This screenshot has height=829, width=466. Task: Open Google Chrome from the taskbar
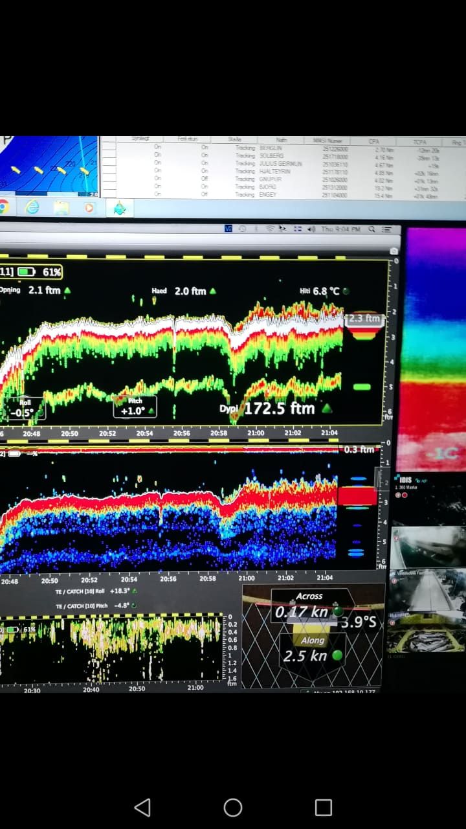tap(3, 207)
